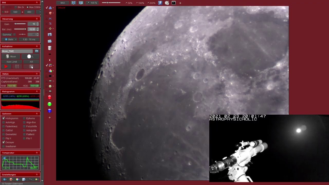Set zoom with the 50% button
Image resolution: width=329 pixels, height=185 pixels.
(129, 3)
